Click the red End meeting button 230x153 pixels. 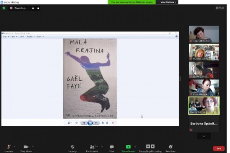(219, 148)
